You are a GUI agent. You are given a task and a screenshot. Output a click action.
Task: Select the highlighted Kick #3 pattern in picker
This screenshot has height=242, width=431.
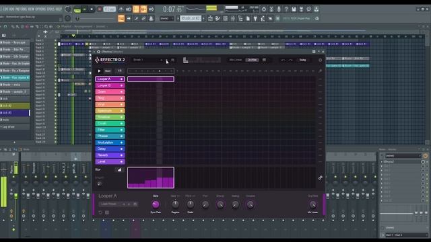[15, 113]
